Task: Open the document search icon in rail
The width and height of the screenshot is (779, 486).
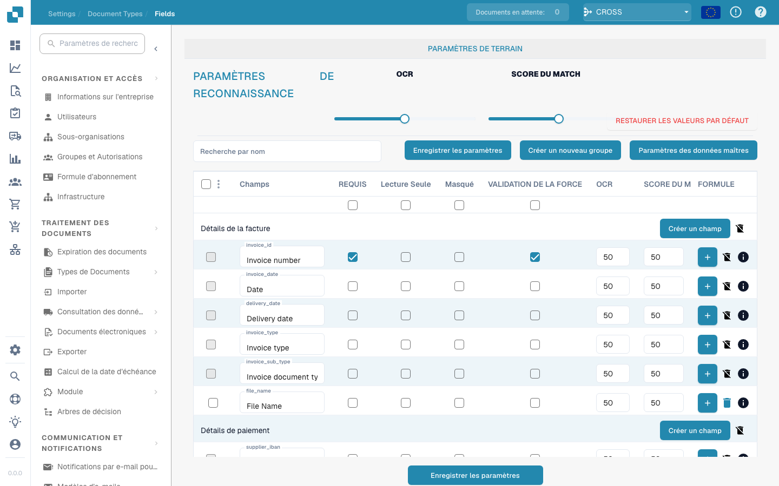Action: coord(15,91)
